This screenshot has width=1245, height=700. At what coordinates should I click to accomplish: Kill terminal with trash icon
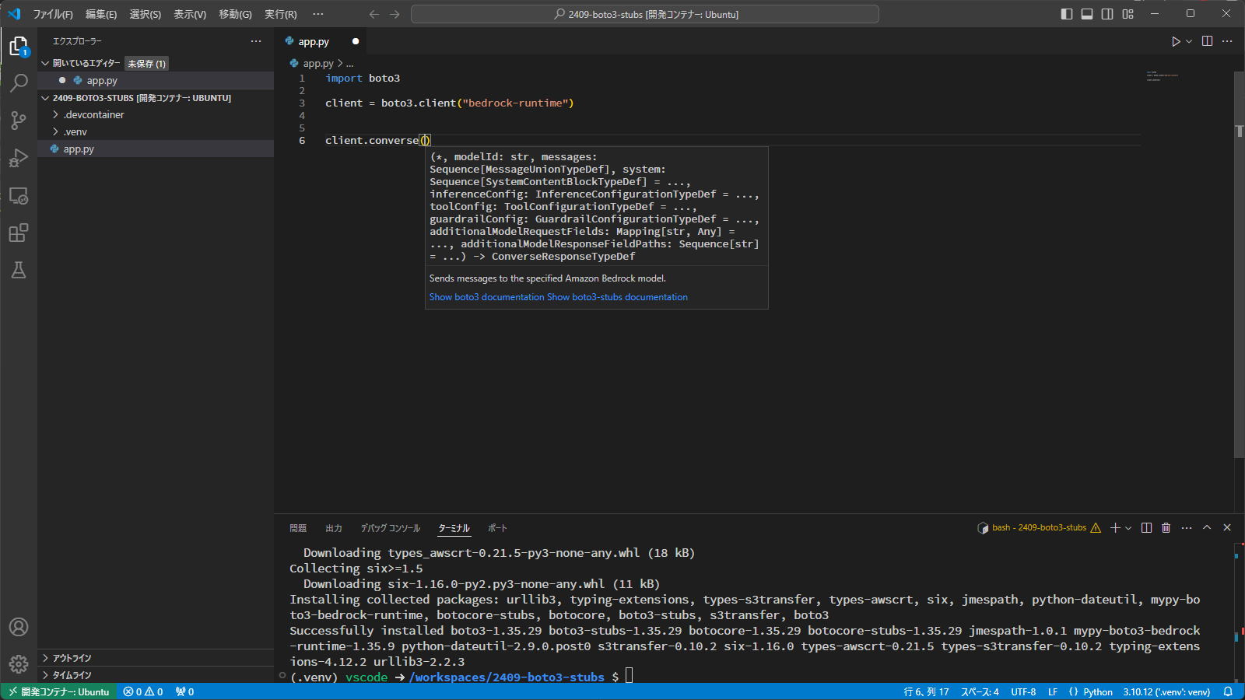click(1166, 527)
